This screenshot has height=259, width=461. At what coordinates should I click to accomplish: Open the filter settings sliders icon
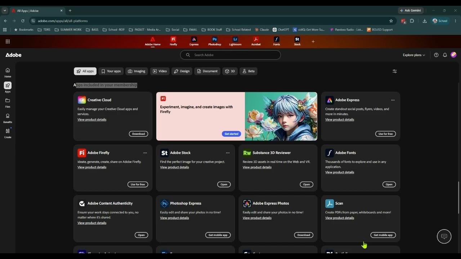click(395, 71)
